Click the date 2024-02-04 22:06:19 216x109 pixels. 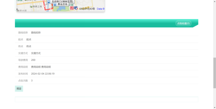[x=43, y=74]
